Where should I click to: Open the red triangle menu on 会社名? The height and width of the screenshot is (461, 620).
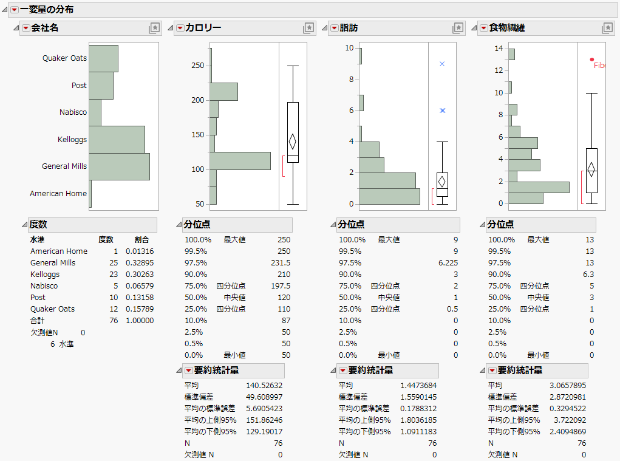(x=26, y=27)
